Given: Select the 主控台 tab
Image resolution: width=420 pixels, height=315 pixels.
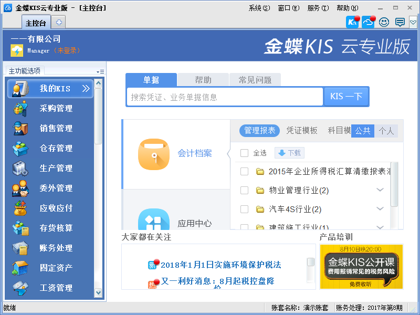Looking at the screenshot, I should click(x=36, y=23).
